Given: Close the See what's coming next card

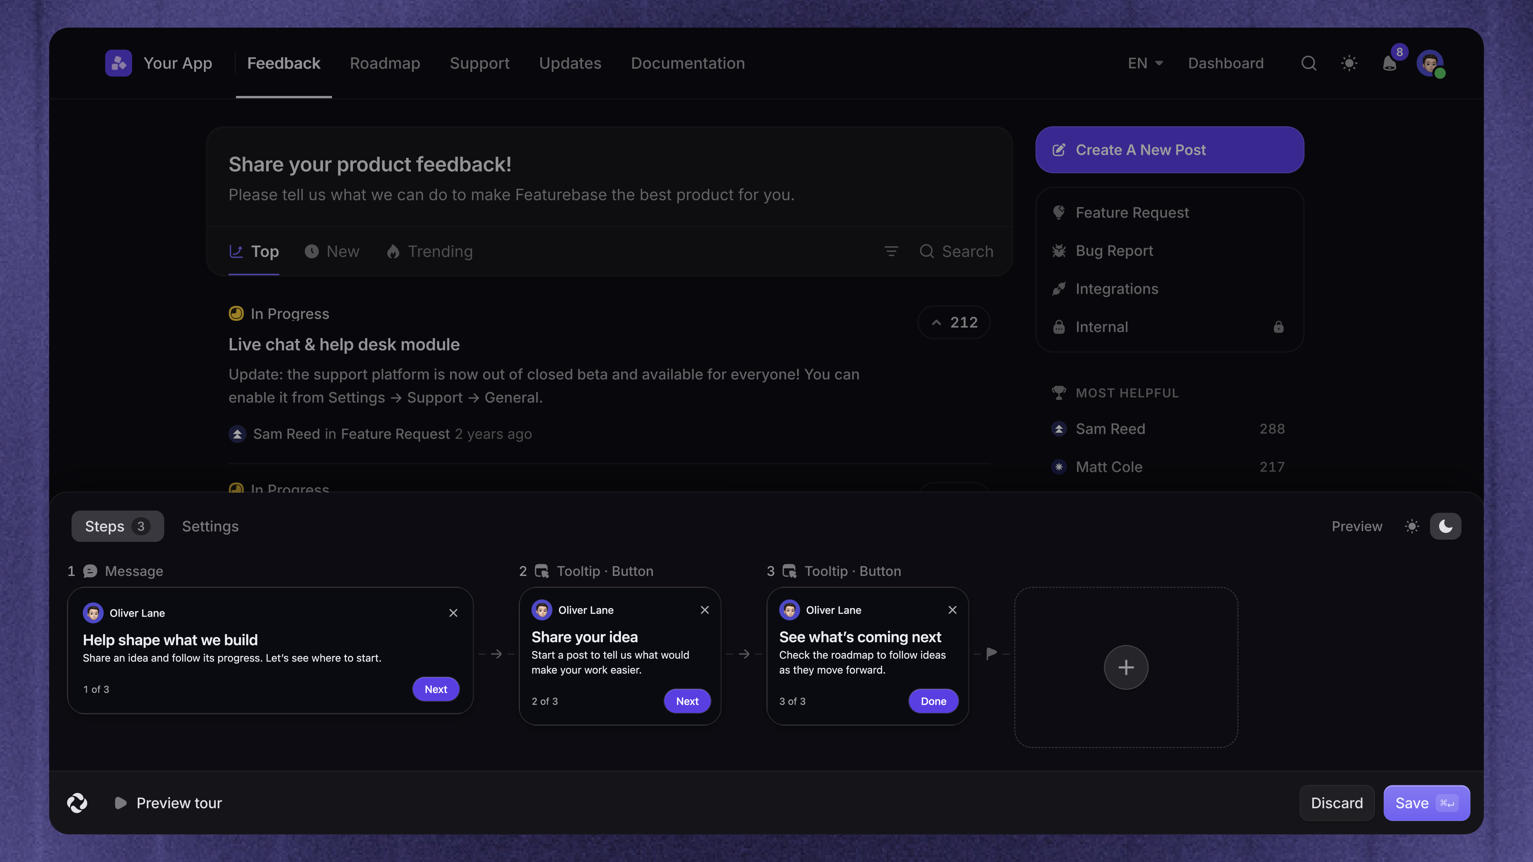Looking at the screenshot, I should 952,610.
